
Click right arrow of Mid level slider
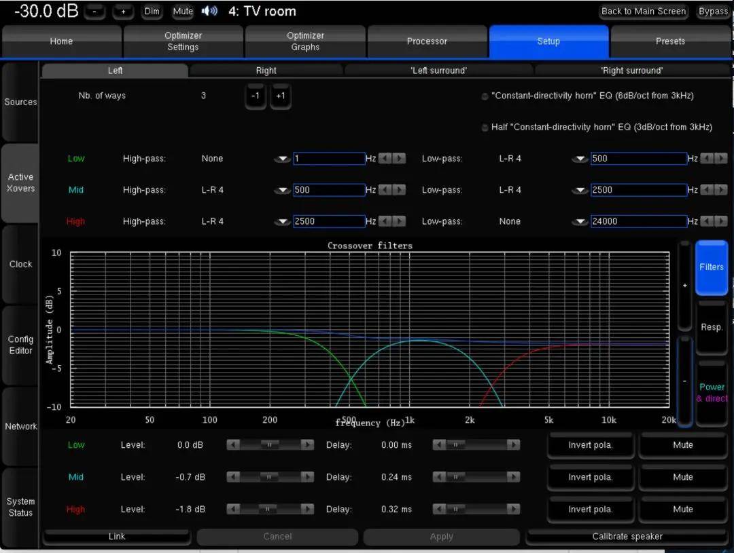point(307,477)
